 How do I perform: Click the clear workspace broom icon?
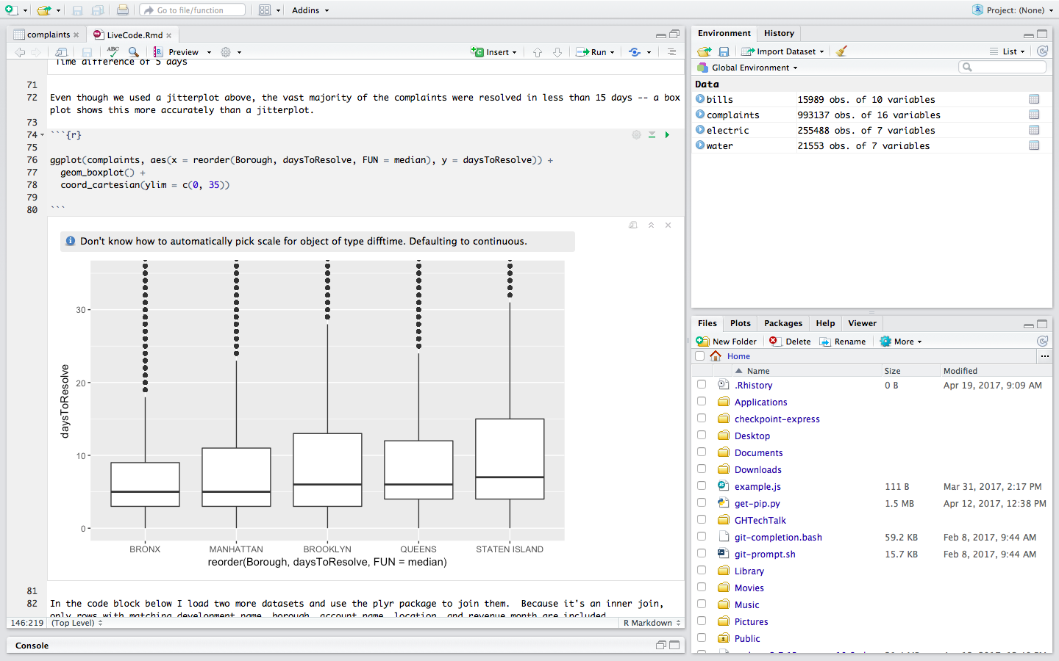point(842,51)
